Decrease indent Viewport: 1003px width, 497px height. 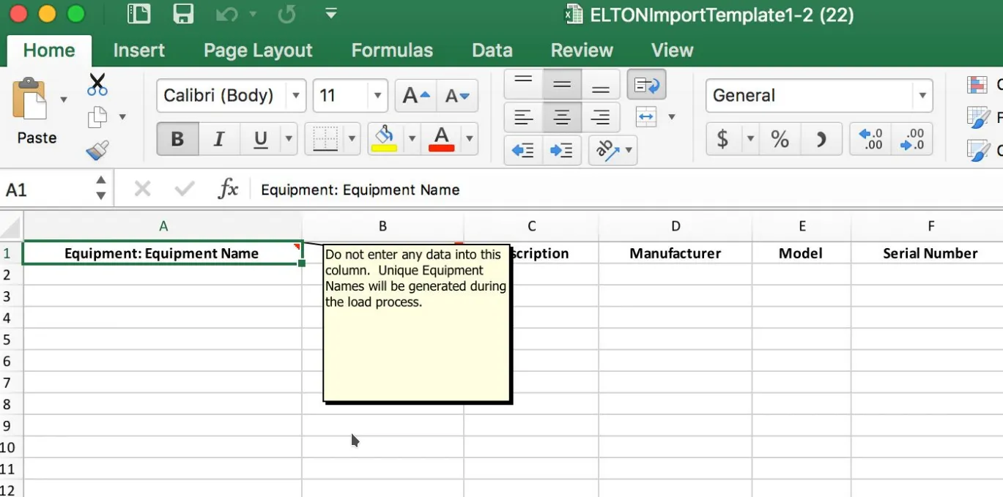(523, 150)
